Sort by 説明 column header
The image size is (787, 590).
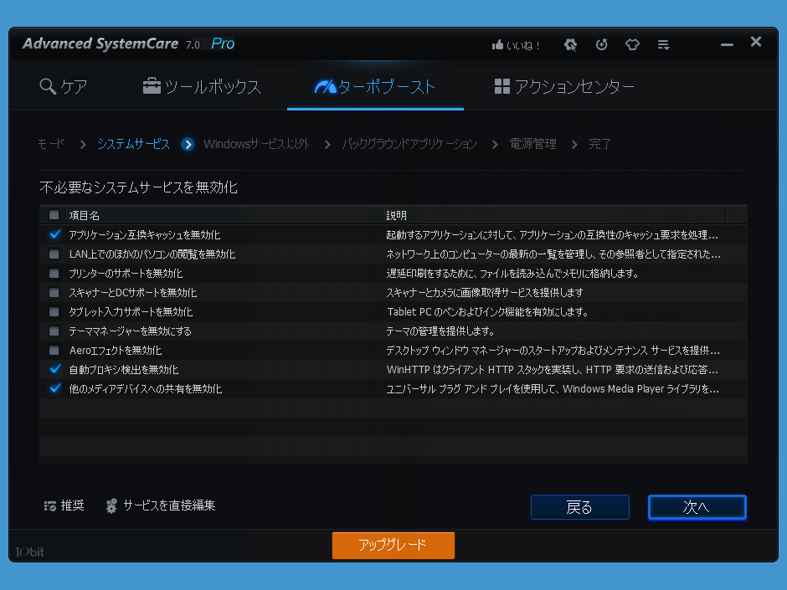(x=397, y=216)
